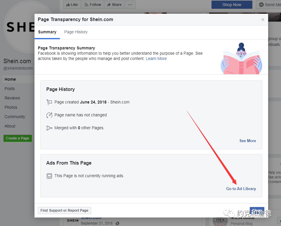281x226 pixels.
Task: Click the green Create a Page button
Action: pos(18,138)
